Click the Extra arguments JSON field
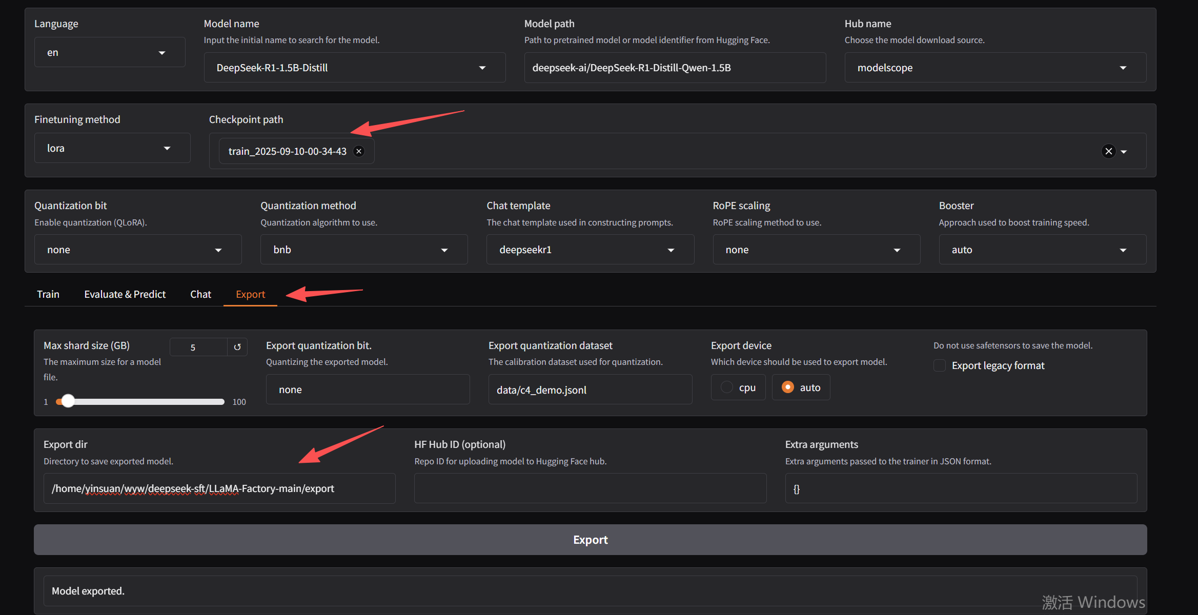The height and width of the screenshot is (615, 1198). 961,488
